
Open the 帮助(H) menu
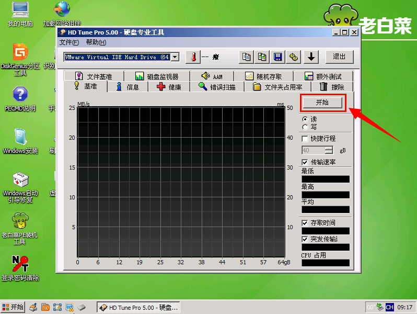click(96, 42)
